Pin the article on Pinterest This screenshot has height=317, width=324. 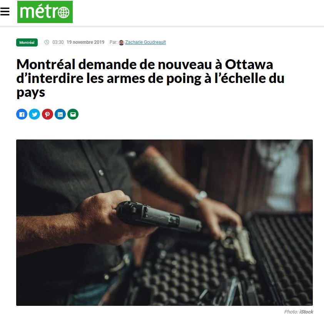(x=47, y=114)
